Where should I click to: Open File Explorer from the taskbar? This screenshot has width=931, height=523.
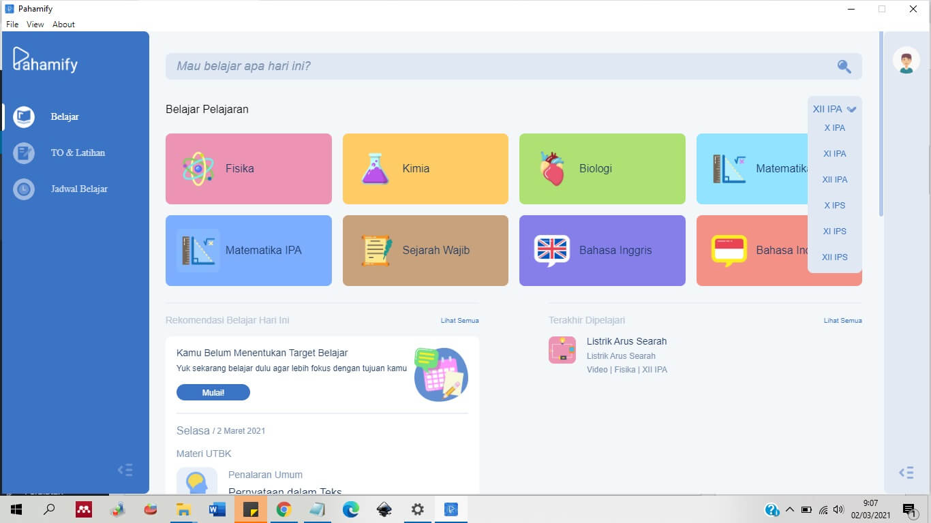point(184,509)
